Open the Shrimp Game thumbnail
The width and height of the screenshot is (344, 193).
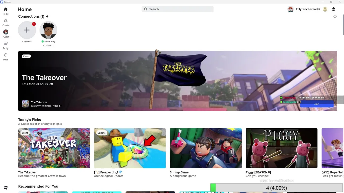coord(206,148)
